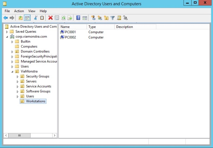Click the Refresh toolbar icon

pyautogui.click(x=64, y=18)
